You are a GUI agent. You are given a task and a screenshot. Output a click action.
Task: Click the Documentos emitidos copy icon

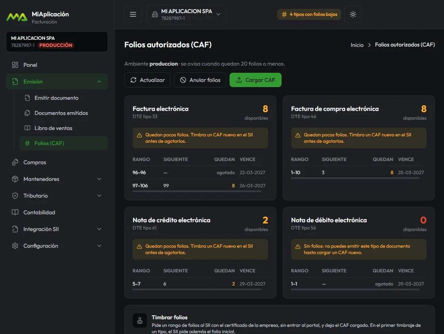coord(27,113)
